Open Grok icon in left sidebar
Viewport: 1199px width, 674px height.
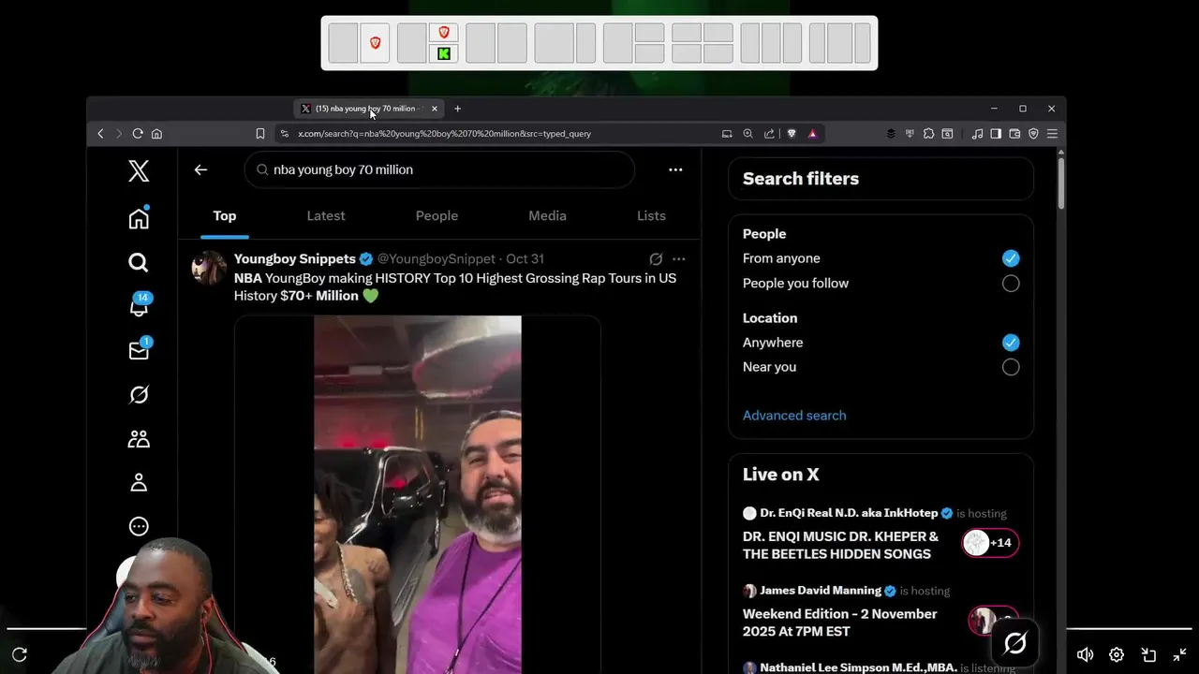pyautogui.click(x=139, y=395)
